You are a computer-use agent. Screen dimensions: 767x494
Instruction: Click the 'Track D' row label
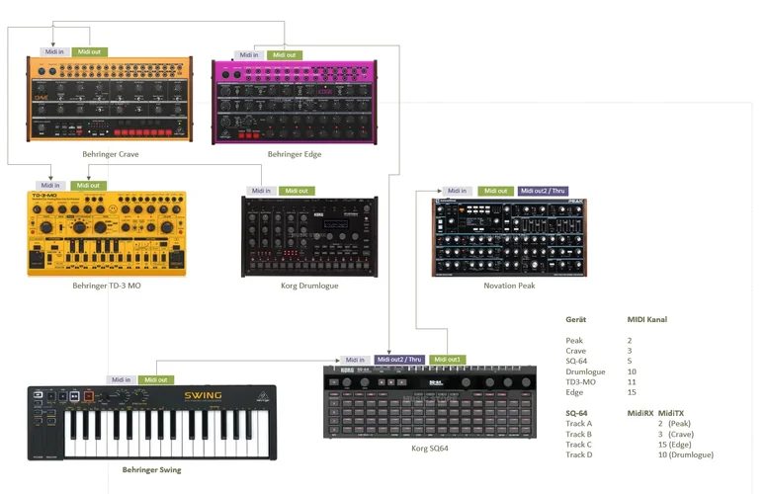(x=579, y=454)
